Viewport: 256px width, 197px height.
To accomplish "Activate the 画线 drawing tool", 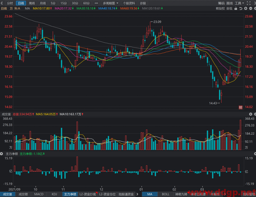I will point(229,3).
